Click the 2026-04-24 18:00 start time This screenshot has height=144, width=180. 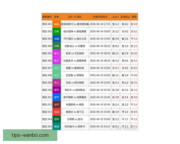(100, 31)
